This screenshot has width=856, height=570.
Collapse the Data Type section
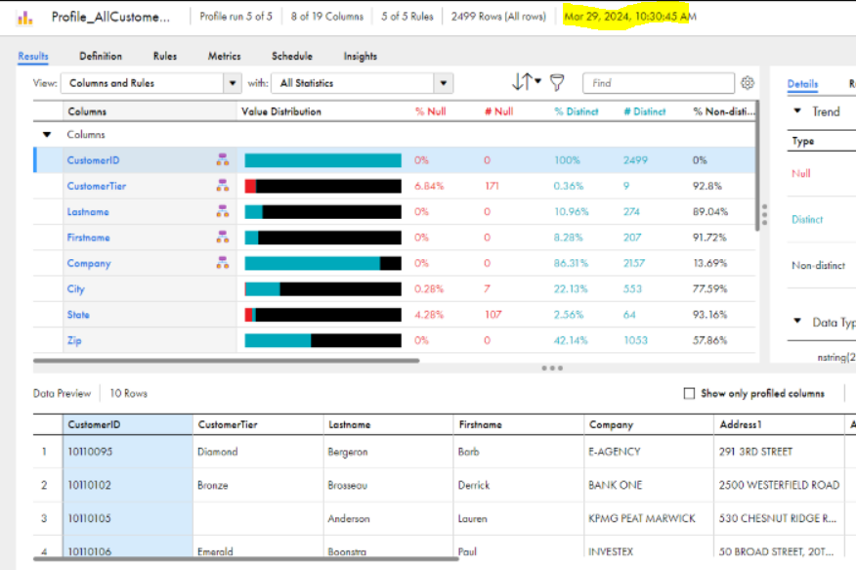(x=797, y=321)
